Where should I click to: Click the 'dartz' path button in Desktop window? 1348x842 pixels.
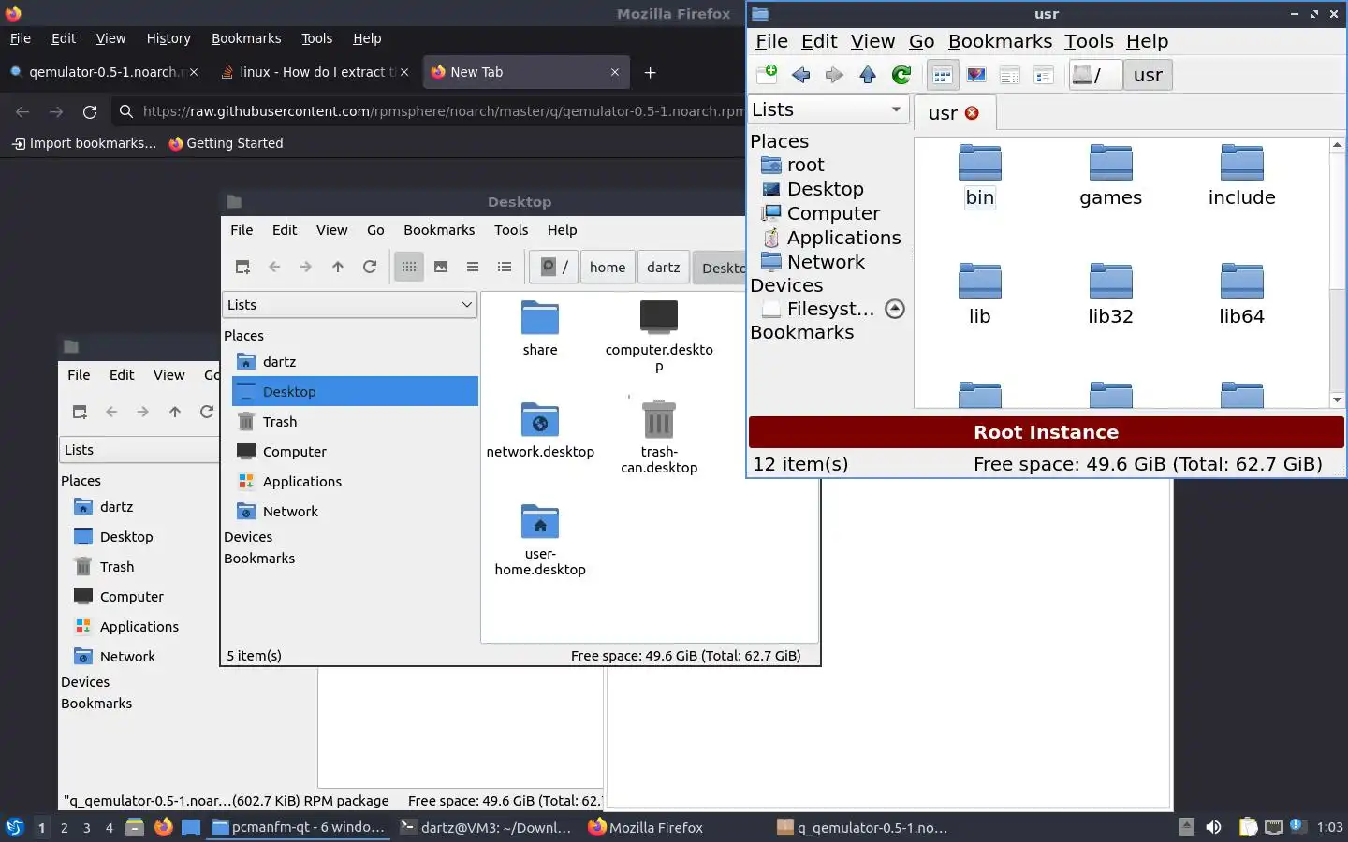[664, 268]
